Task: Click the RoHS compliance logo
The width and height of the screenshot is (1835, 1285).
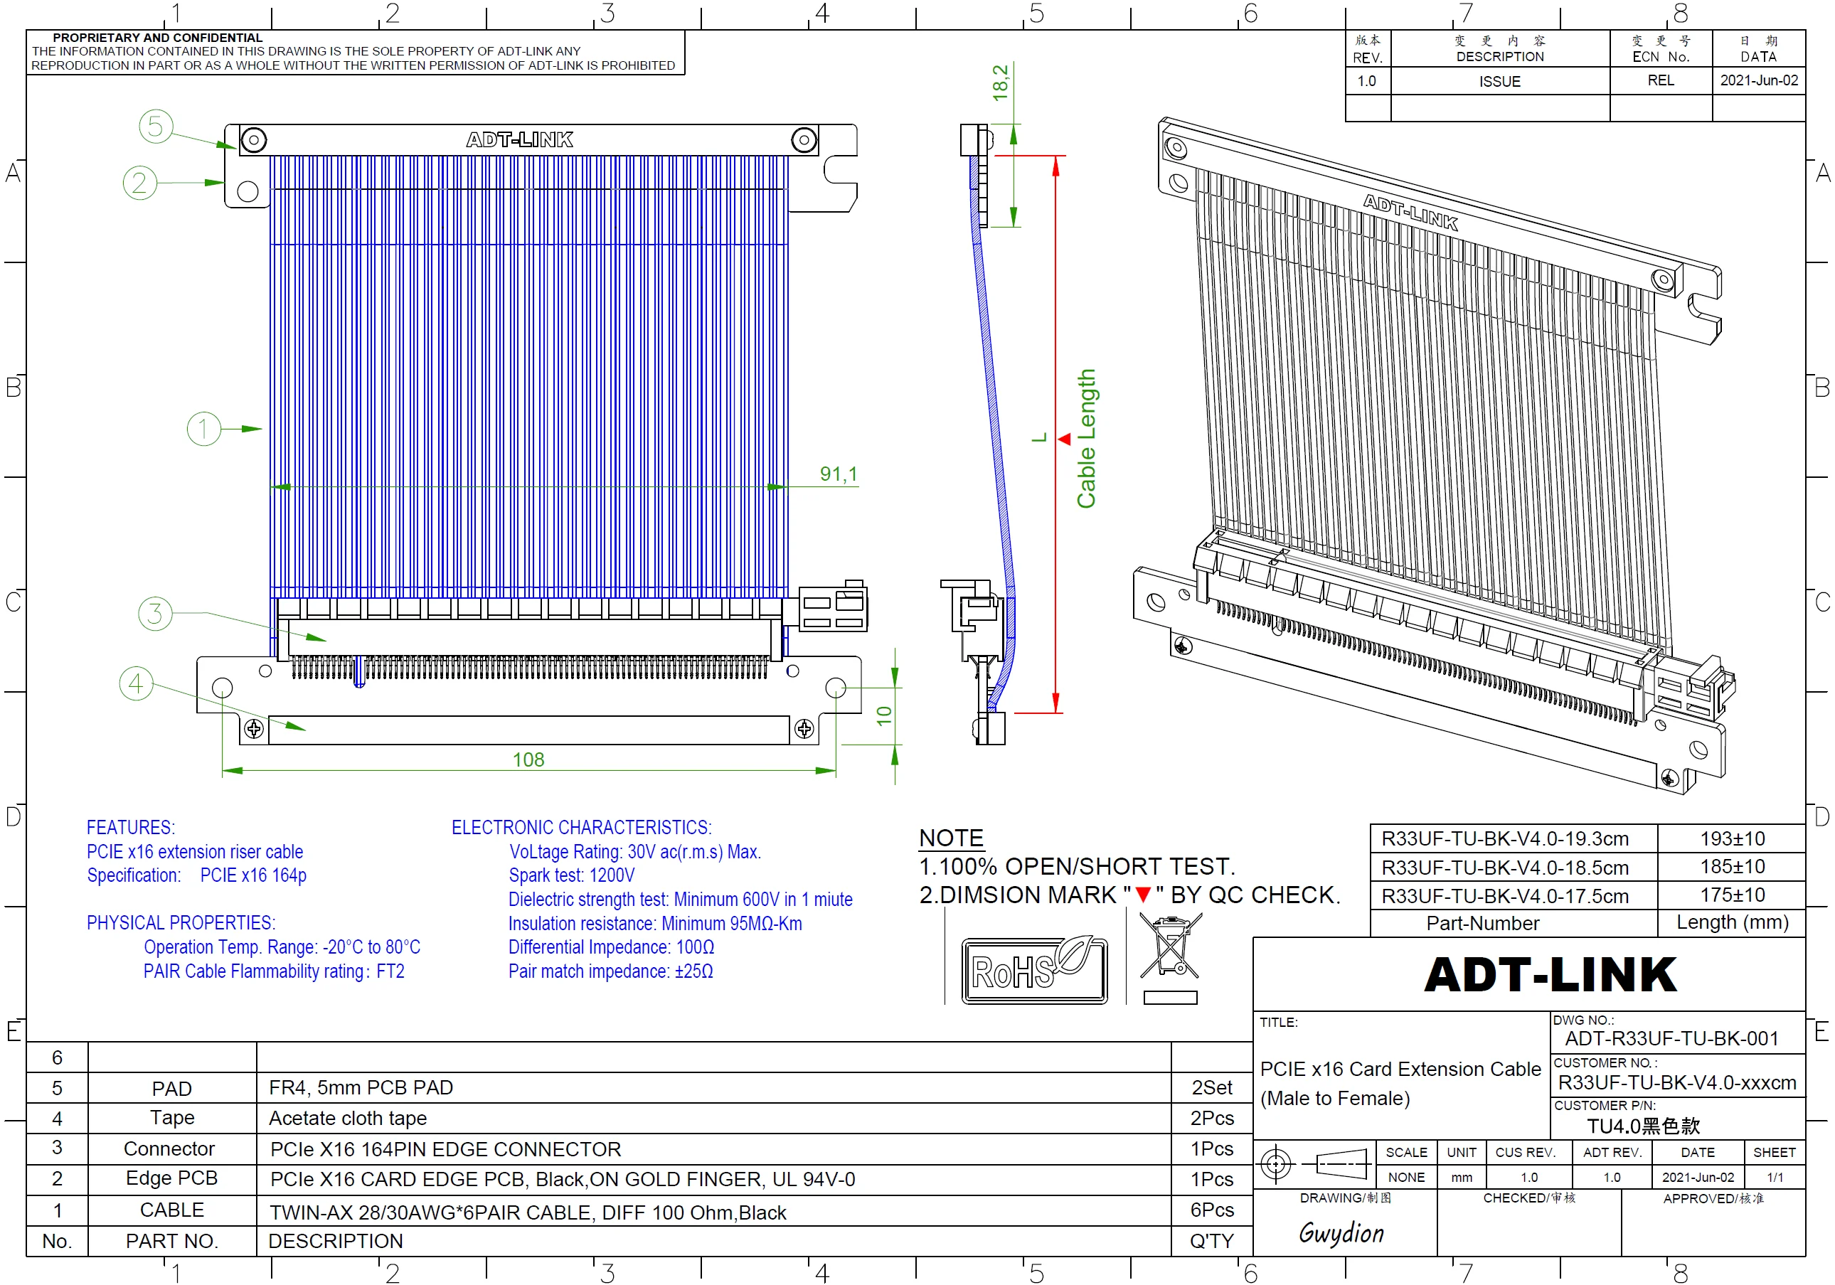Action: coord(1033,970)
